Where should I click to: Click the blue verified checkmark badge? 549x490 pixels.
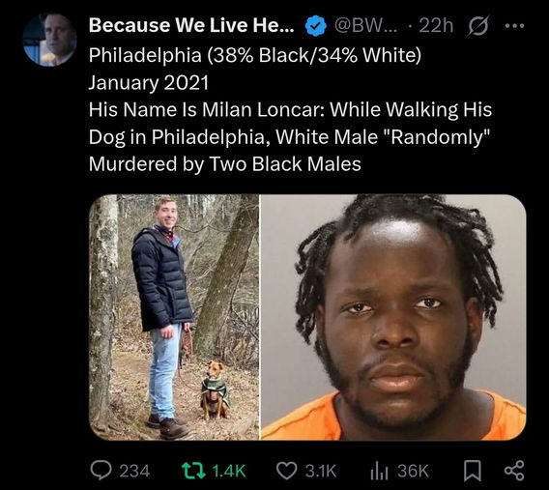click(x=316, y=25)
